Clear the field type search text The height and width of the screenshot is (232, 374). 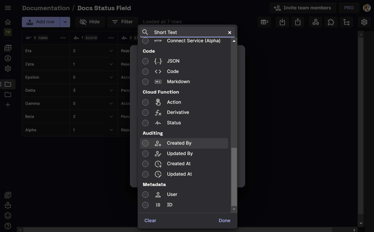tap(229, 33)
